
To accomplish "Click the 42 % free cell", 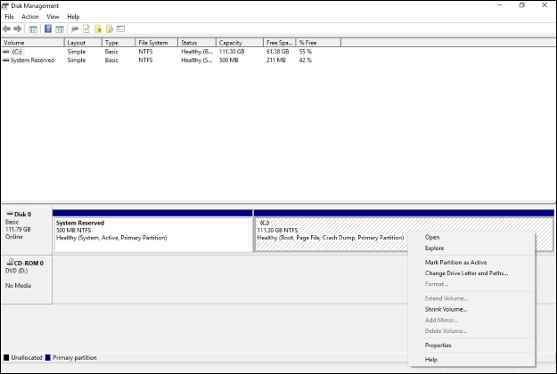I will click(x=305, y=60).
